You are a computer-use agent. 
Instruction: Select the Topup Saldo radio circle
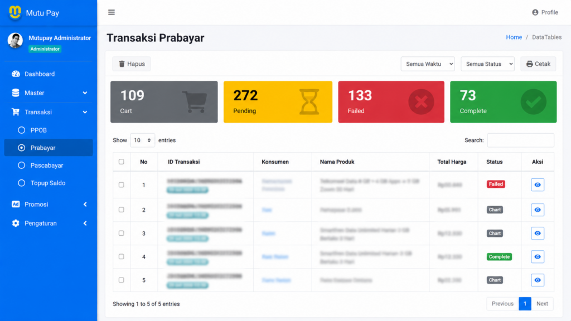click(x=22, y=183)
